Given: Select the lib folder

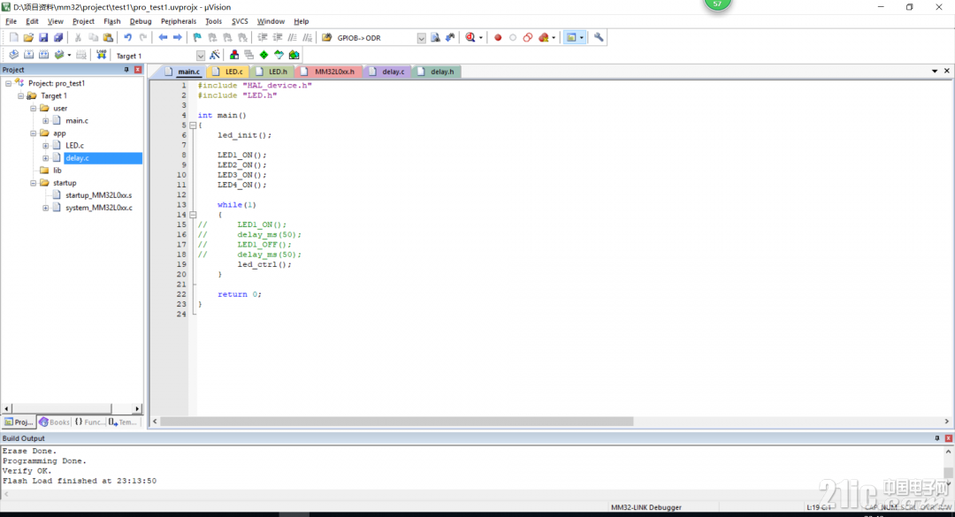Looking at the screenshot, I should tap(57, 171).
